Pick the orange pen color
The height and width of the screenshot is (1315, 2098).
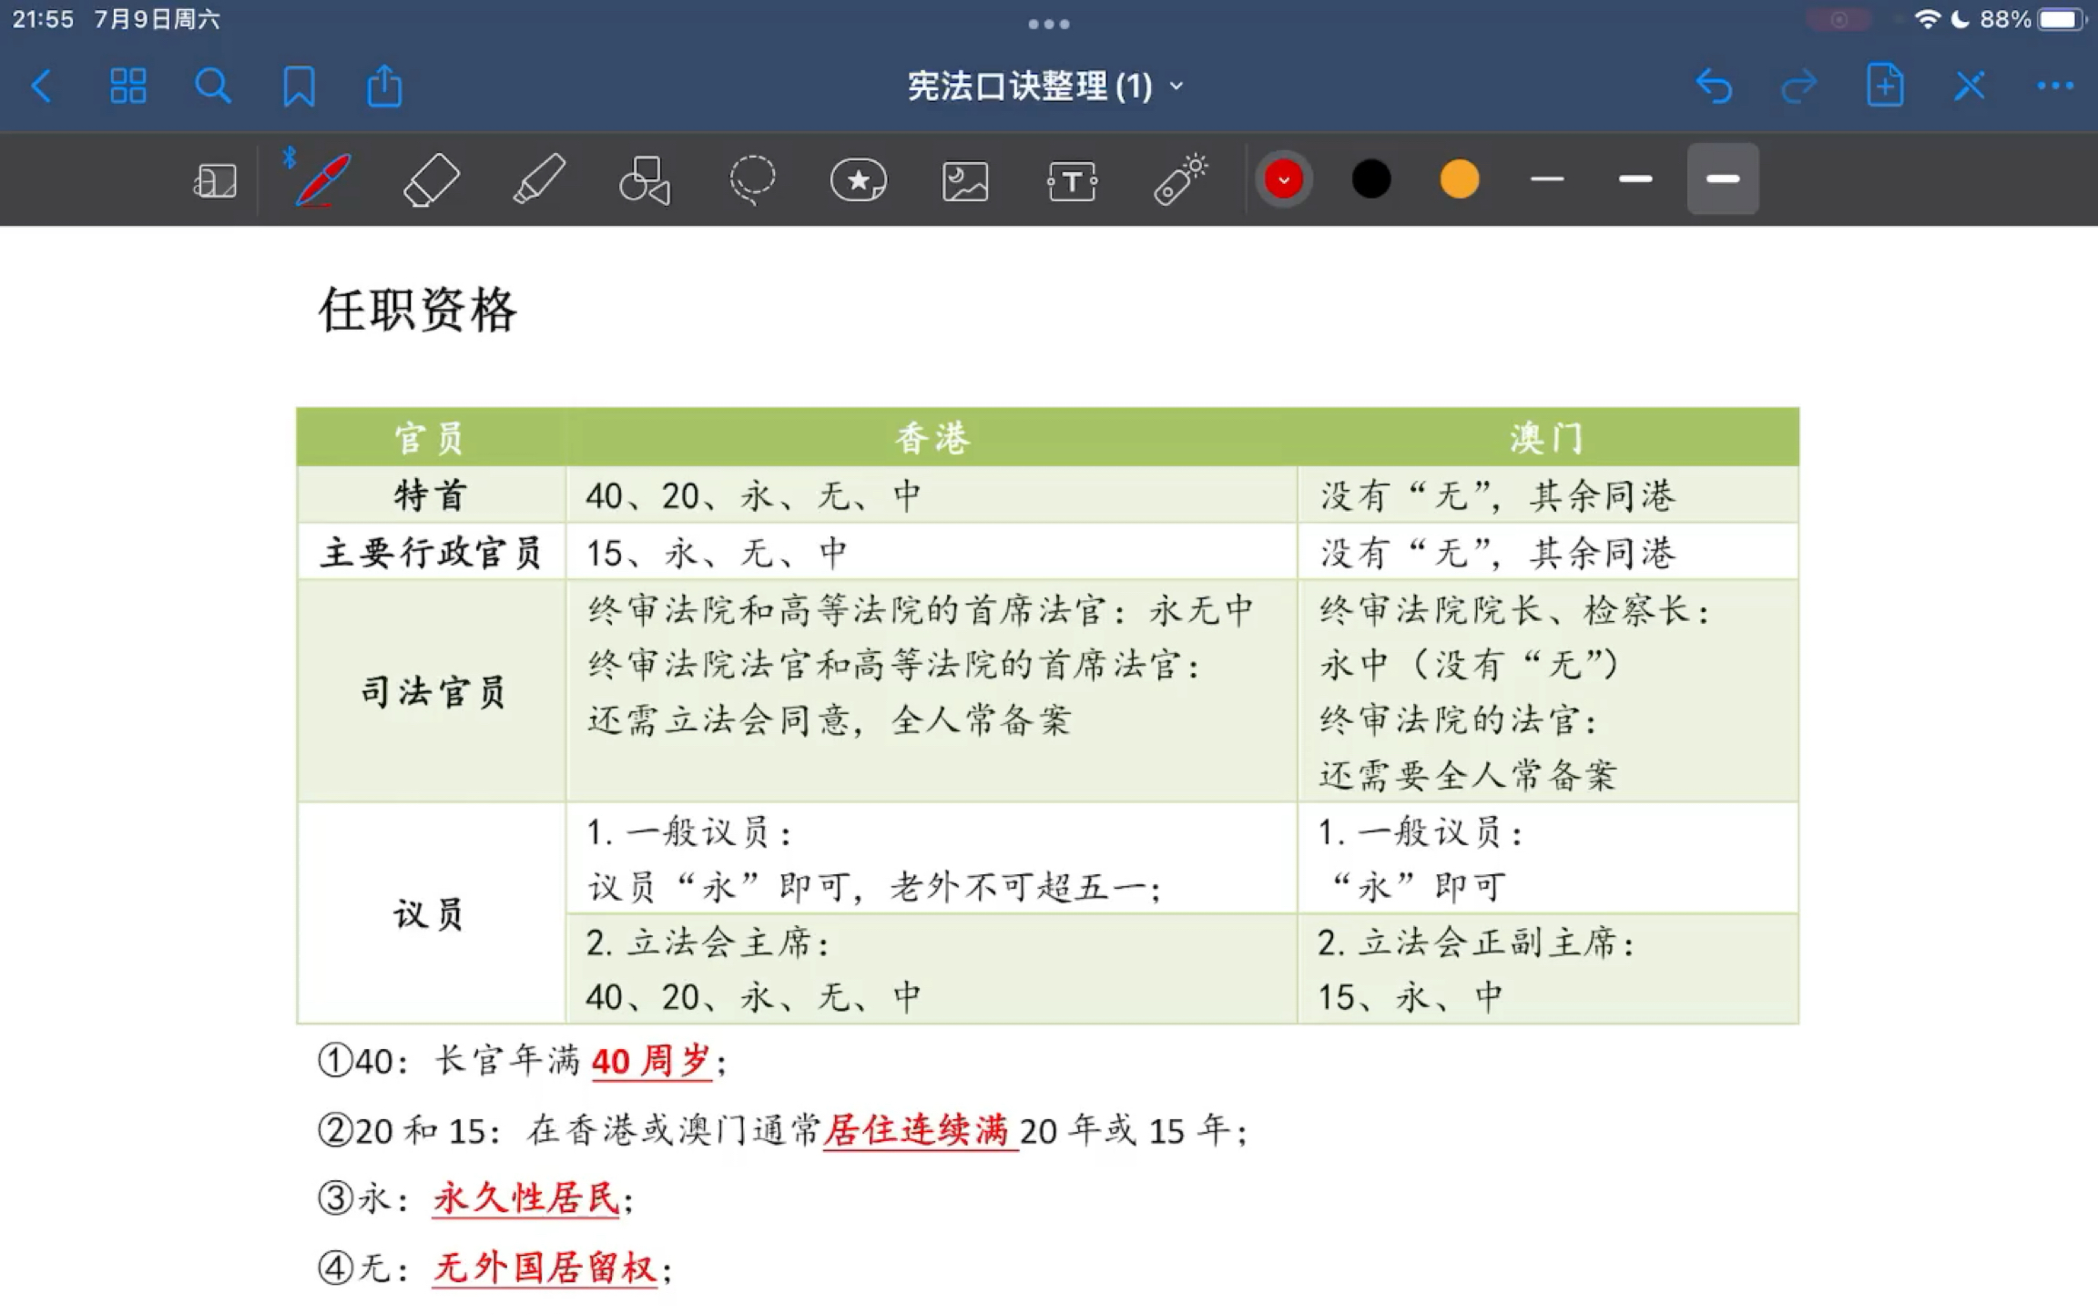click(x=1460, y=179)
